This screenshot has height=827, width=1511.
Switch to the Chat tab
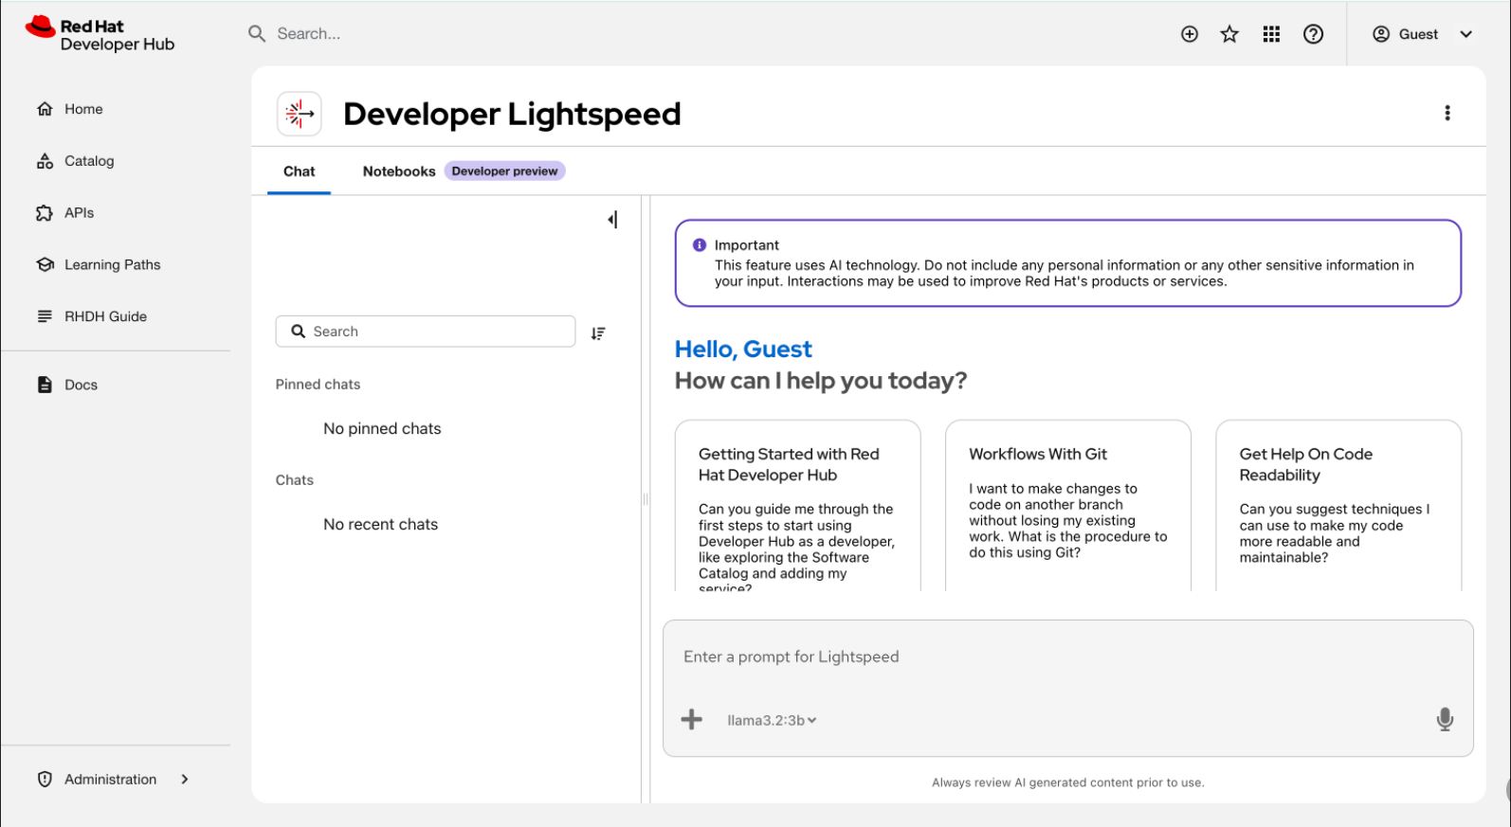(x=299, y=171)
